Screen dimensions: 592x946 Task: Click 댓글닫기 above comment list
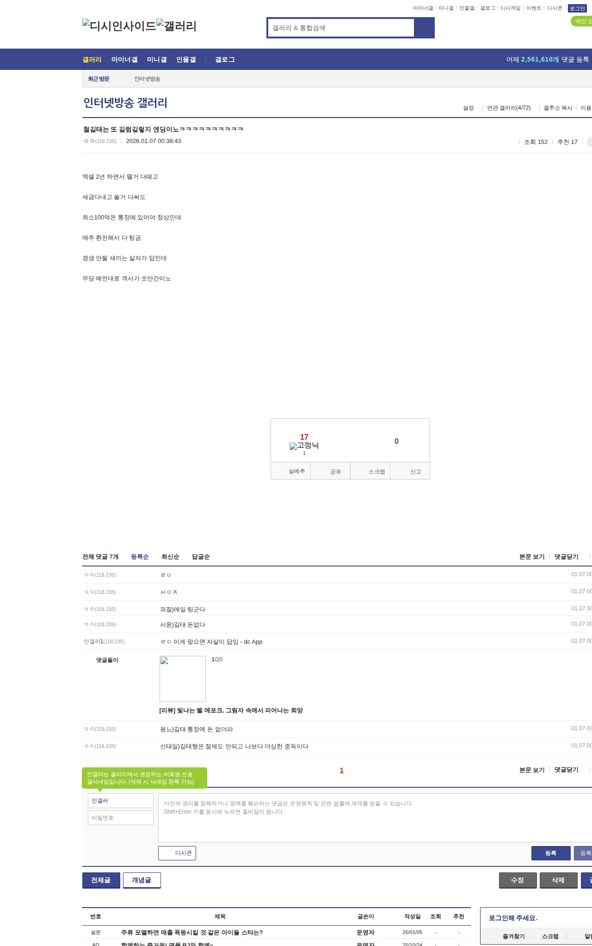pos(567,557)
